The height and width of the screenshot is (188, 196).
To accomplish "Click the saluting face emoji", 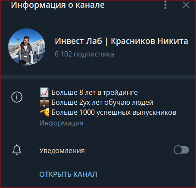I will (x=44, y=112).
